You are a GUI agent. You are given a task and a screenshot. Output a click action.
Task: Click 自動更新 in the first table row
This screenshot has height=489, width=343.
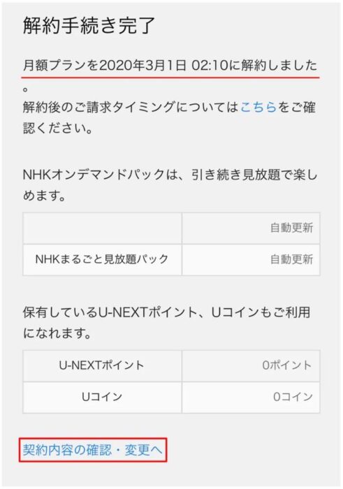point(291,228)
